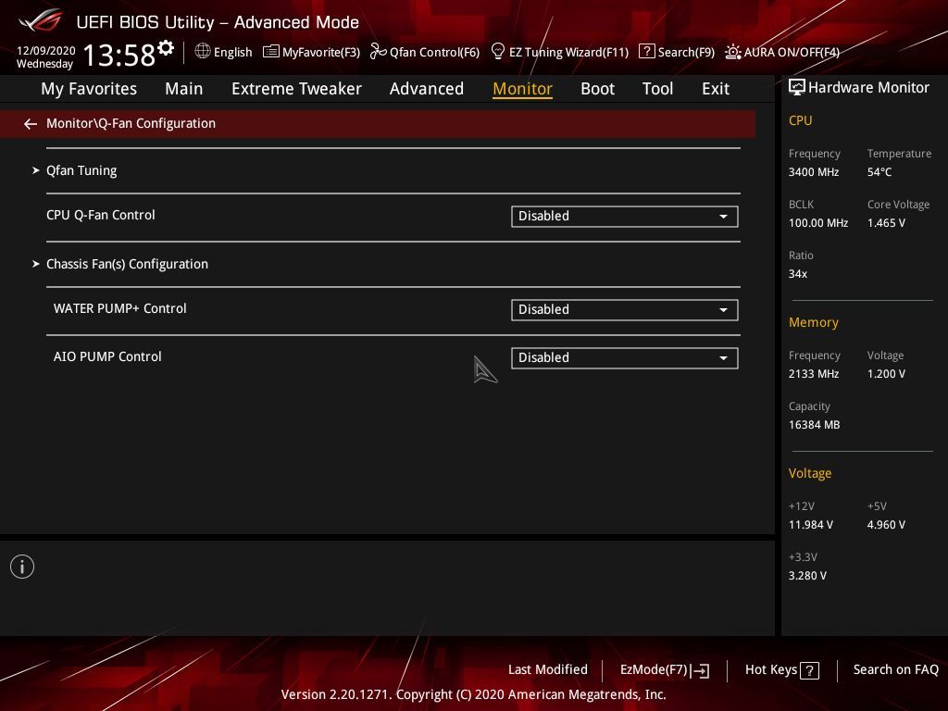Select the Monitor tab
The image size is (948, 711).
(522, 89)
